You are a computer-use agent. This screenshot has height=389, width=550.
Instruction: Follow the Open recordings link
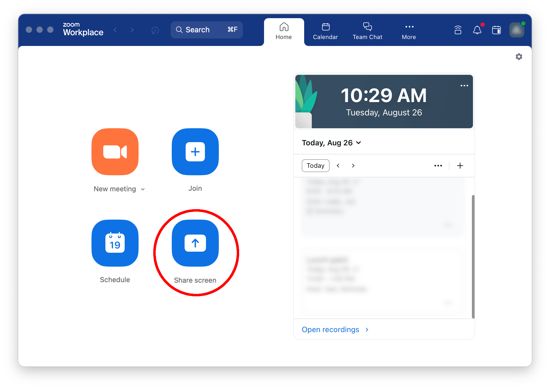[x=331, y=329]
